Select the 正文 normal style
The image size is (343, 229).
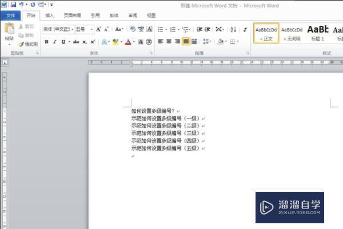point(266,33)
